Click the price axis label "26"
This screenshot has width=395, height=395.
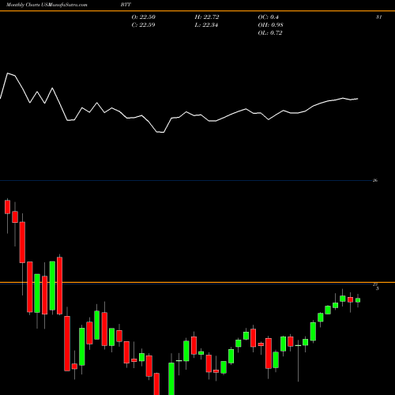point(375,180)
